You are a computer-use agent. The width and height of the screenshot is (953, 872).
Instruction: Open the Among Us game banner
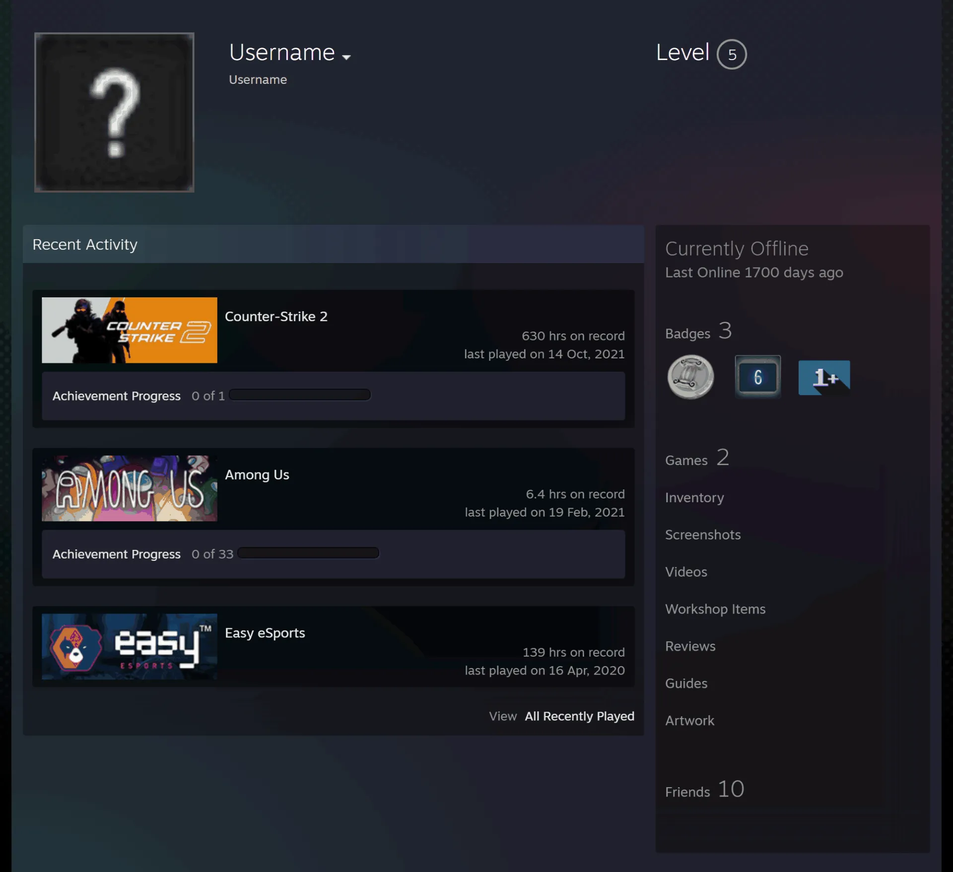pos(130,488)
